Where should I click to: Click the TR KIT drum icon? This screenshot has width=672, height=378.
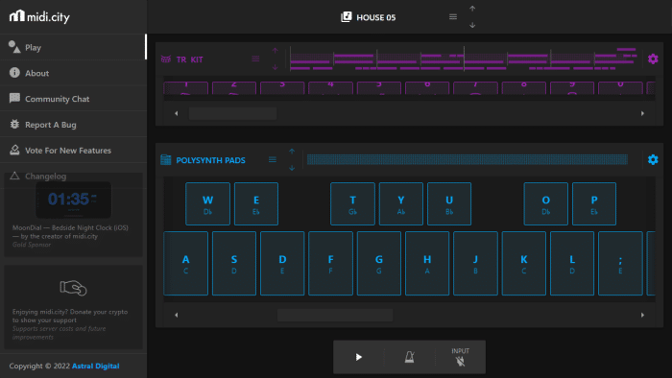click(166, 59)
